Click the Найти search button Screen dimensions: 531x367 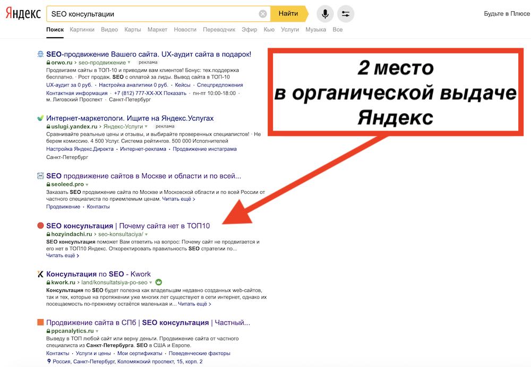coord(289,14)
